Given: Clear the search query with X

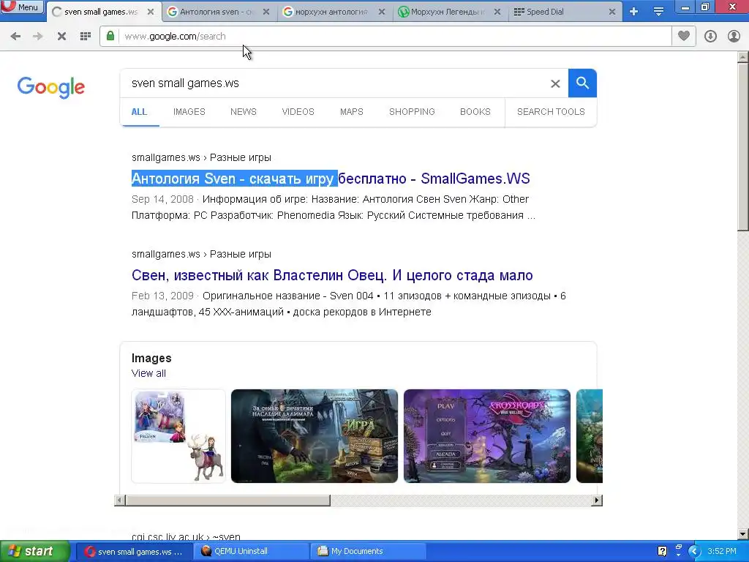Looking at the screenshot, I should (x=555, y=83).
